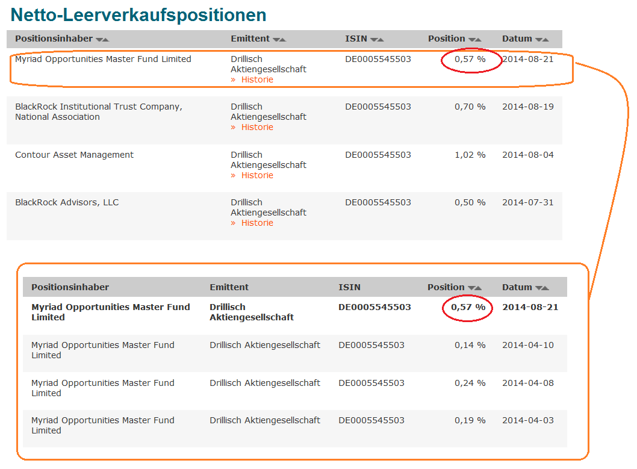Select the date 2014-08-04
Image resolution: width=637 pixels, height=469 pixels.
pyautogui.click(x=528, y=155)
